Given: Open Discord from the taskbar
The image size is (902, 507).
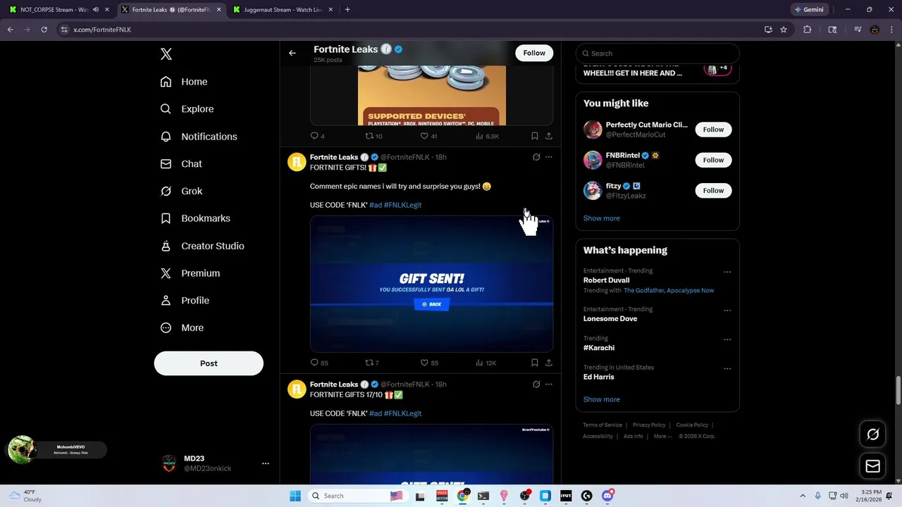Looking at the screenshot, I should tap(607, 496).
